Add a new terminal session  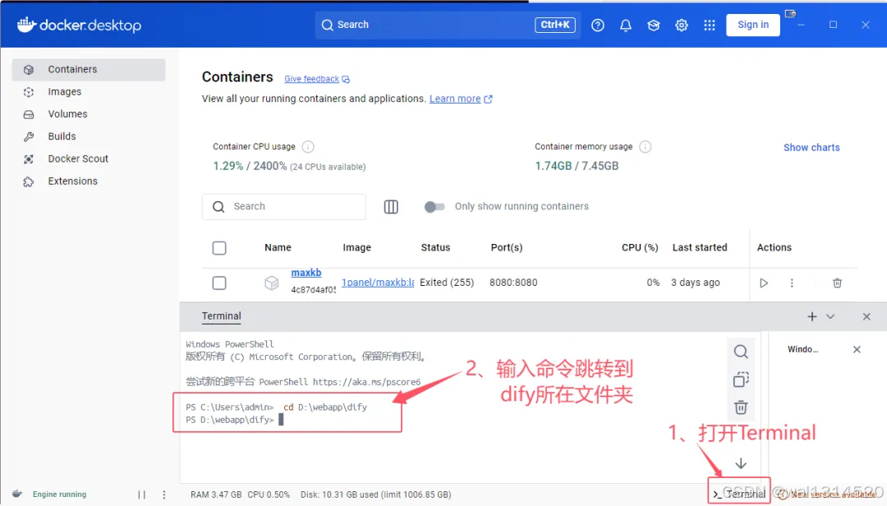click(811, 316)
